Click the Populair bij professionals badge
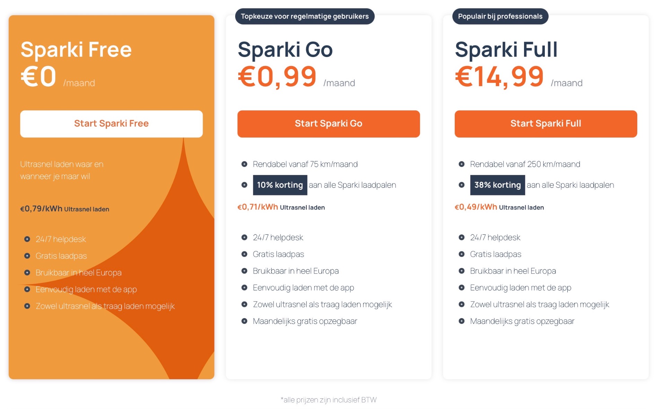Screen dimensions: 665x409 coord(500,16)
